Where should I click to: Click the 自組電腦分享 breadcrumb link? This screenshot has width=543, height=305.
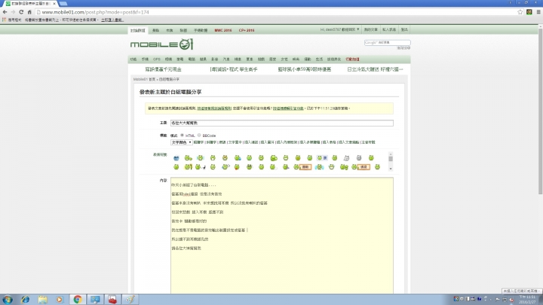[x=170, y=80]
